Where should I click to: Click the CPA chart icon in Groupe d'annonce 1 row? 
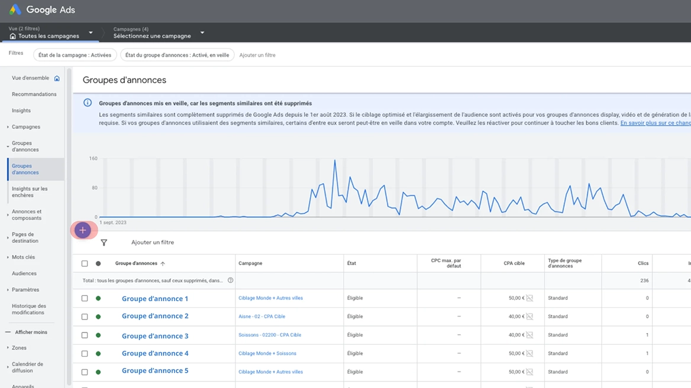pos(529,298)
